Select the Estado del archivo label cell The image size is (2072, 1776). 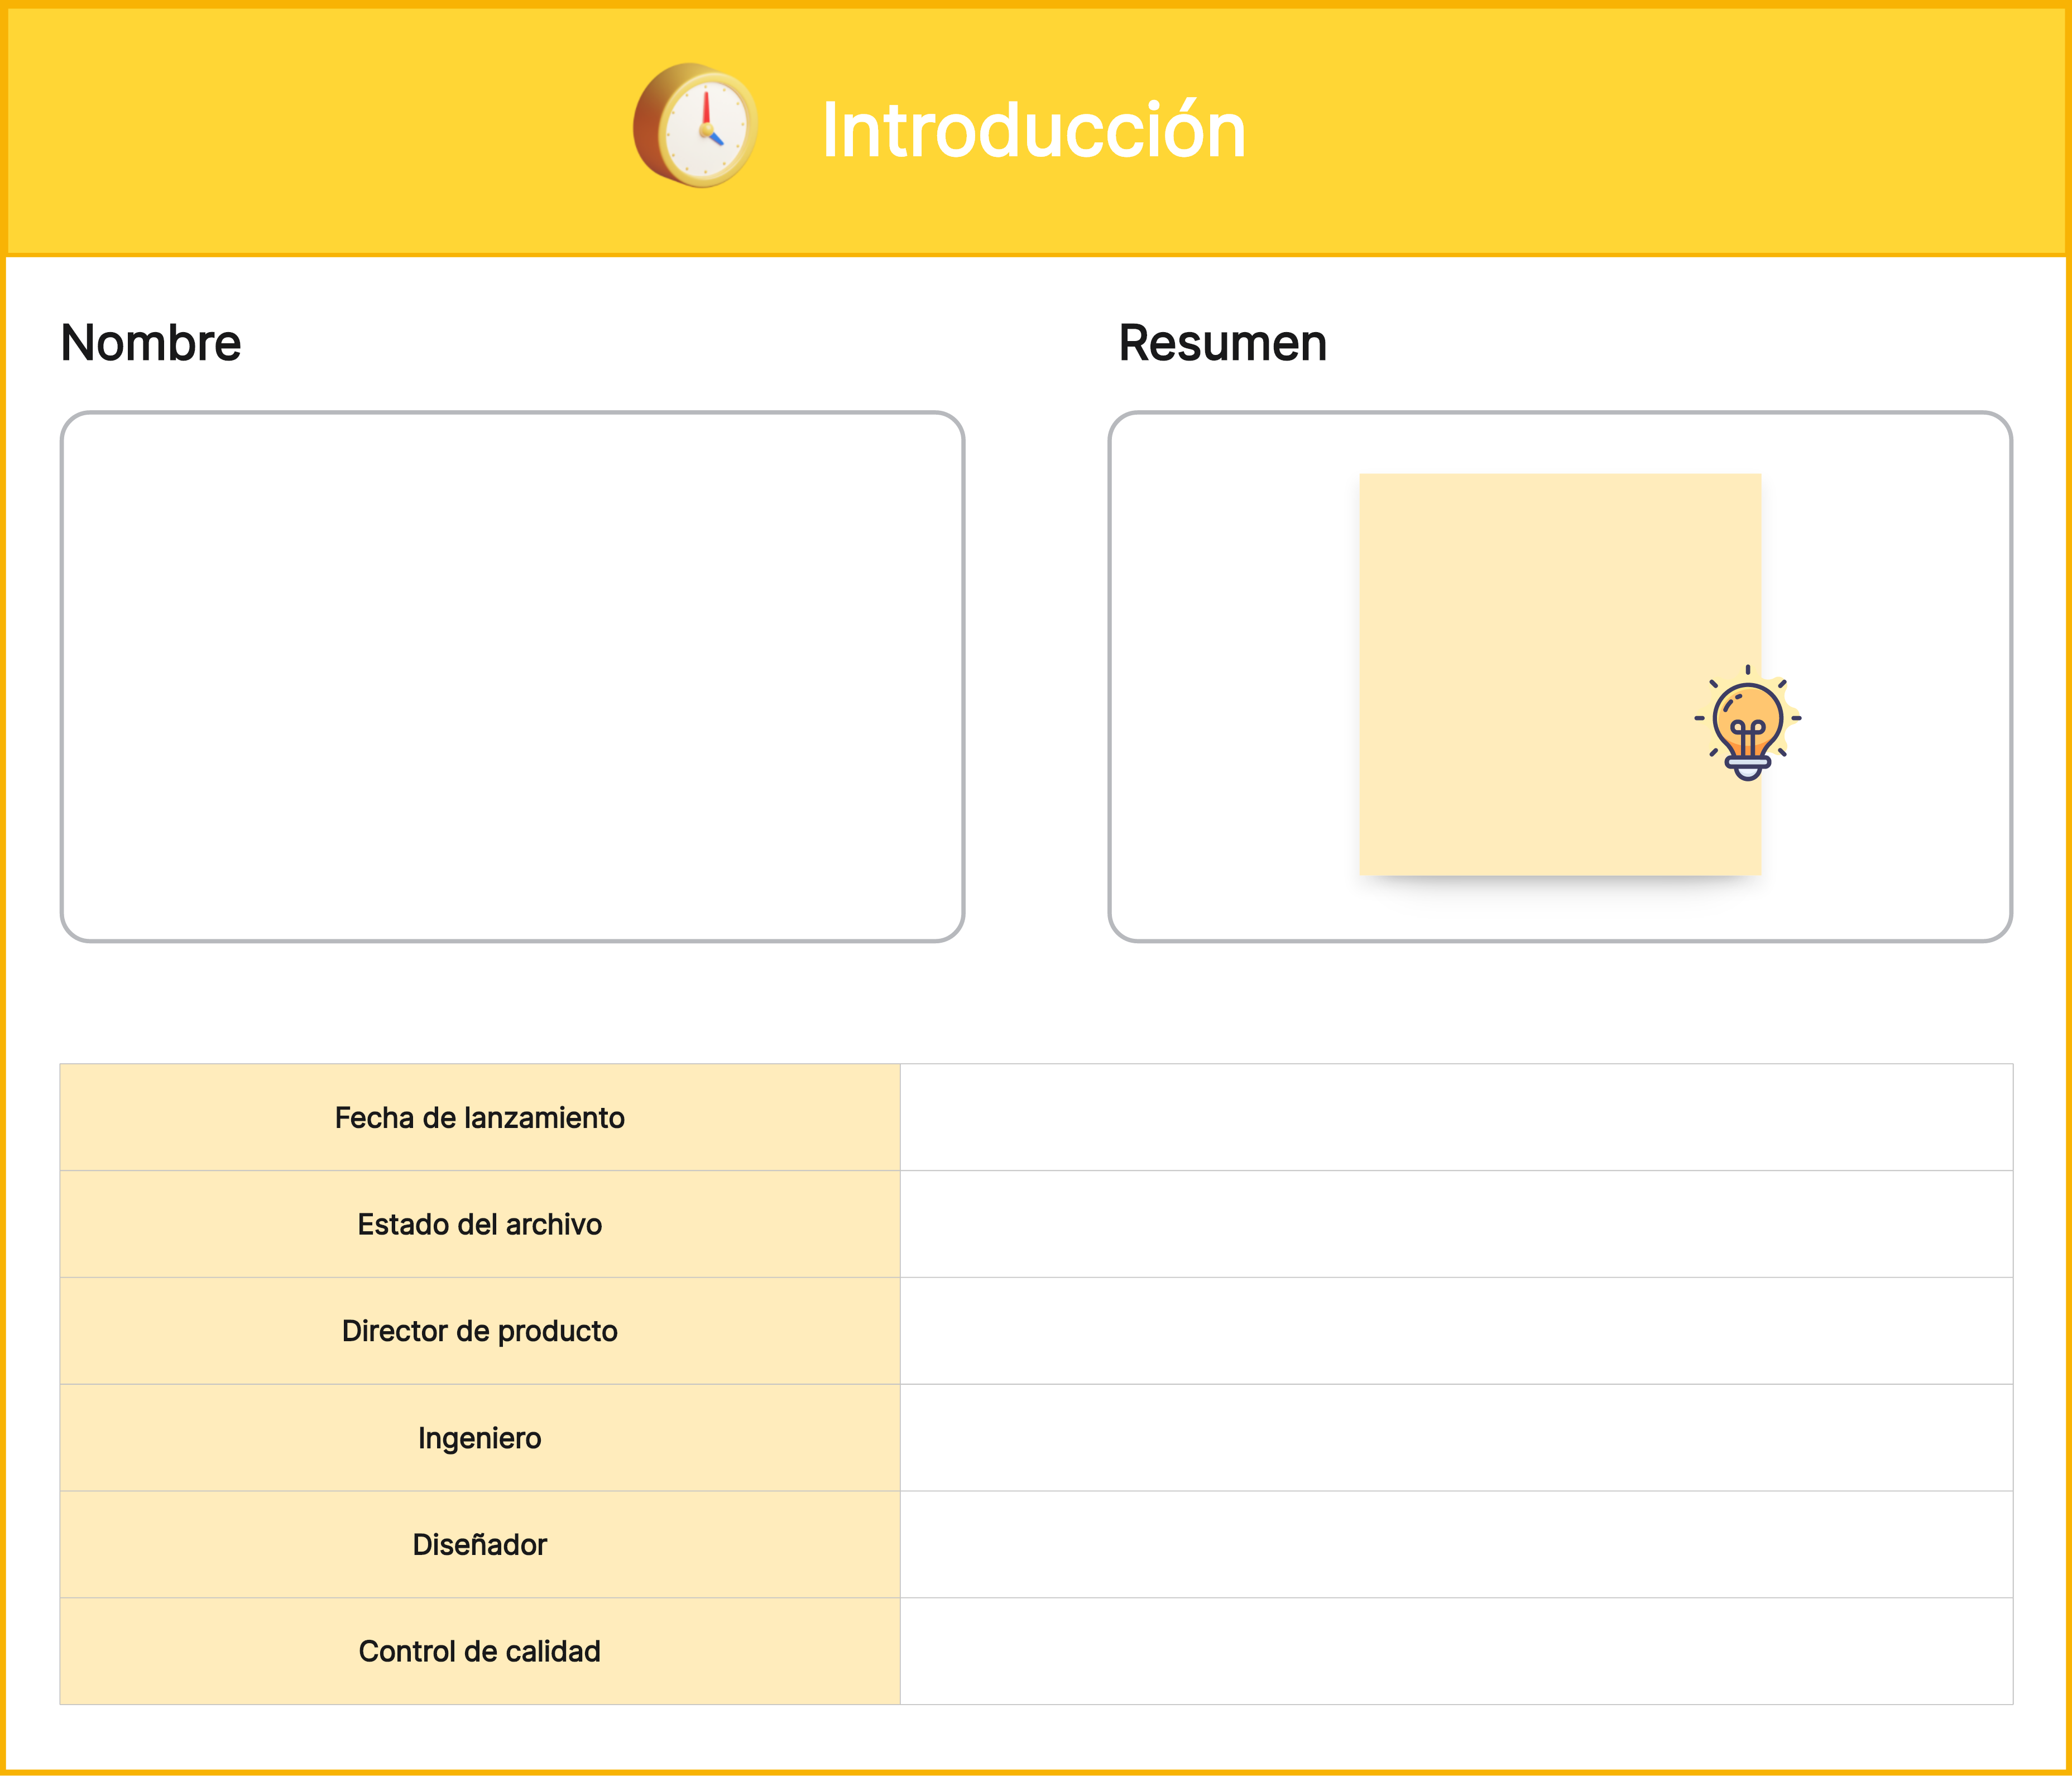tap(480, 1224)
